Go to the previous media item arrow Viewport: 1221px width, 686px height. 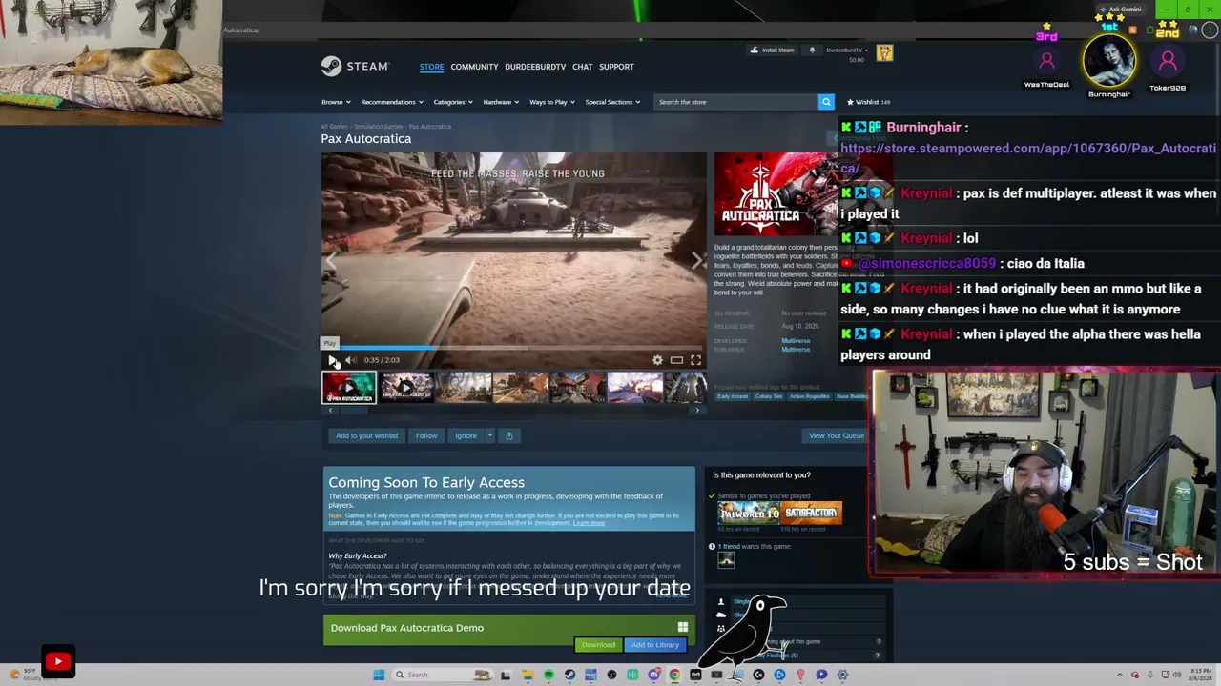point(331,260)
